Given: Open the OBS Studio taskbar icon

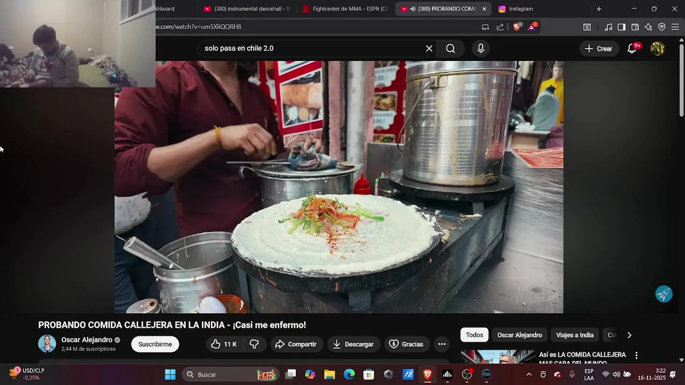Looking at the screenshot, I should [467, 375].
